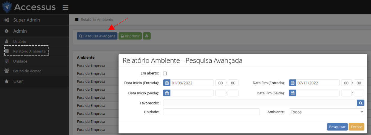Open calendar for Data Início (Entrada)

tap(167, 83)
